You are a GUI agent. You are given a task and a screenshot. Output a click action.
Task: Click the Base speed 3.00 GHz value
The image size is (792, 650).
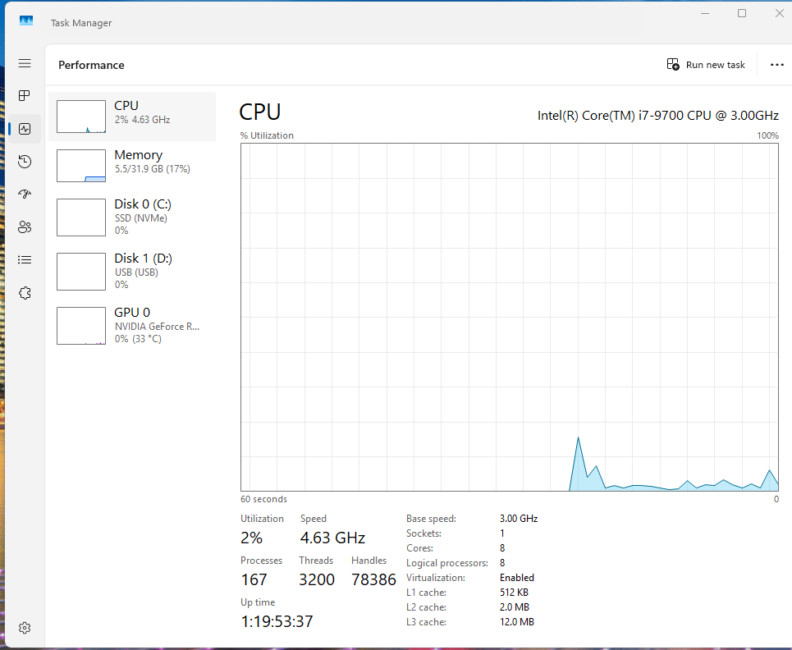(x=519, y=519)
